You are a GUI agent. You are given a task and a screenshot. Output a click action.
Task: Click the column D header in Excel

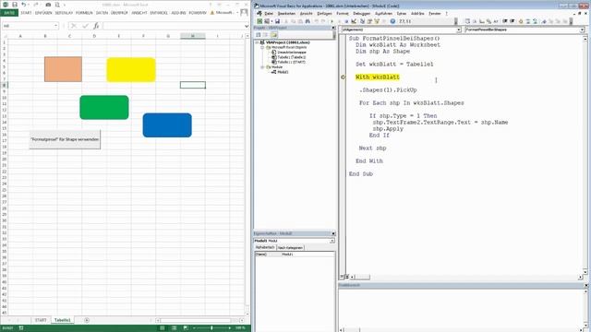94,36
